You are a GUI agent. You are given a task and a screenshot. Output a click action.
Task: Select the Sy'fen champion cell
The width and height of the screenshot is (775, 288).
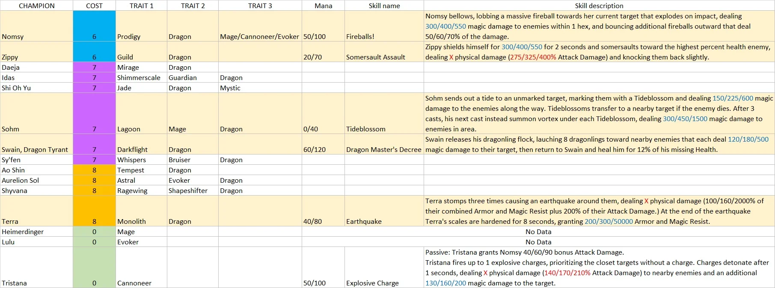36,160
